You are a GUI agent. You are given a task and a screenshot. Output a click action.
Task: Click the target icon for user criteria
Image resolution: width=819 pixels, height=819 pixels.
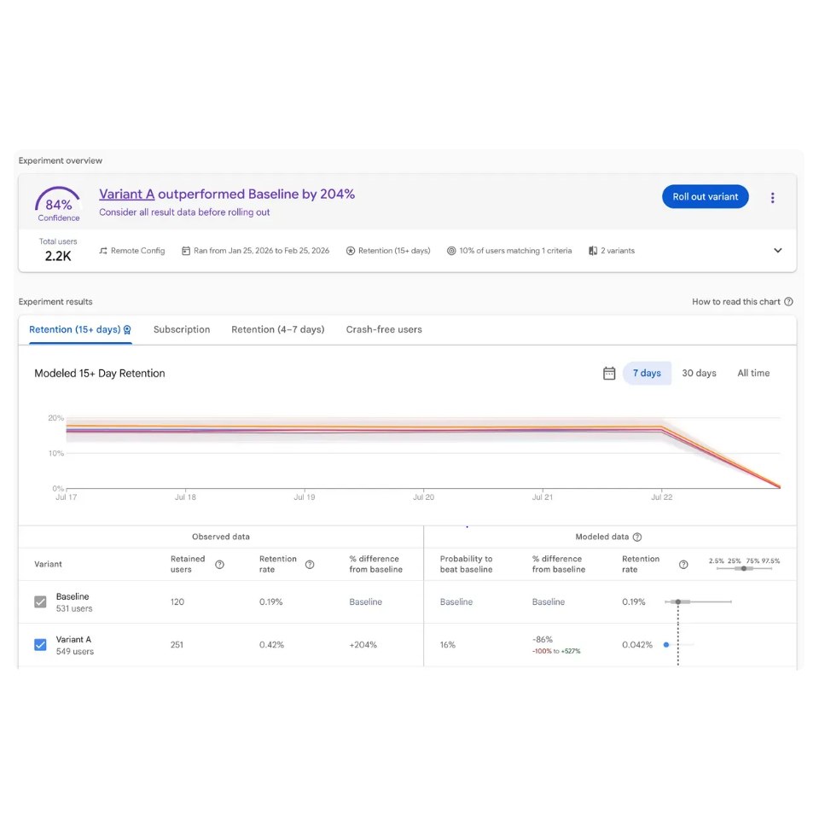point(451,251)
